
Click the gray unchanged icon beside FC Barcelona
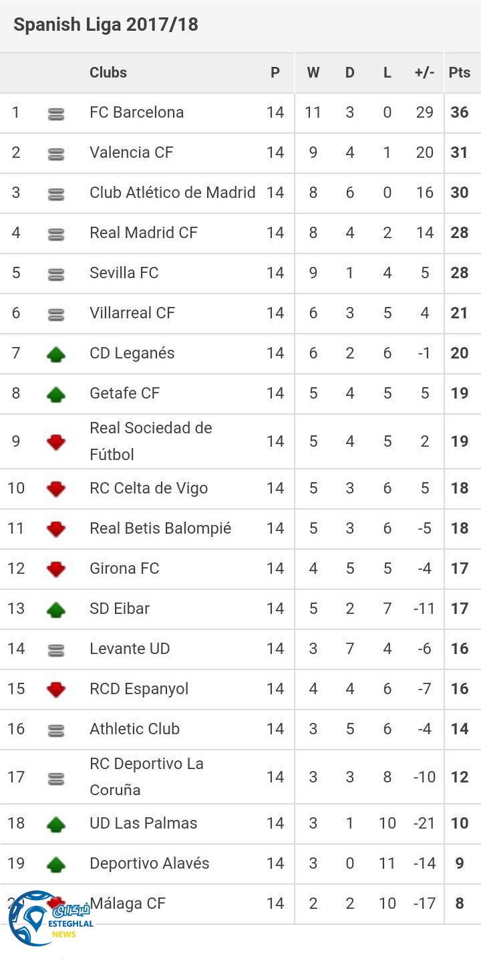coord(56,114)
